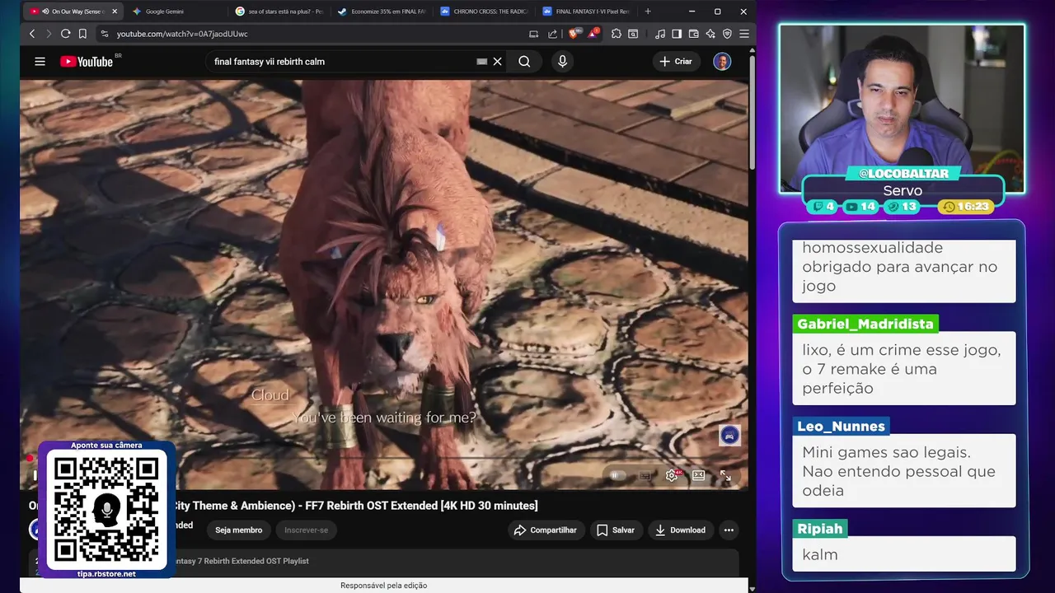Open site settings icon beside the URL
The width and height of the screenshot is (1055, 593).
[104, 34]
